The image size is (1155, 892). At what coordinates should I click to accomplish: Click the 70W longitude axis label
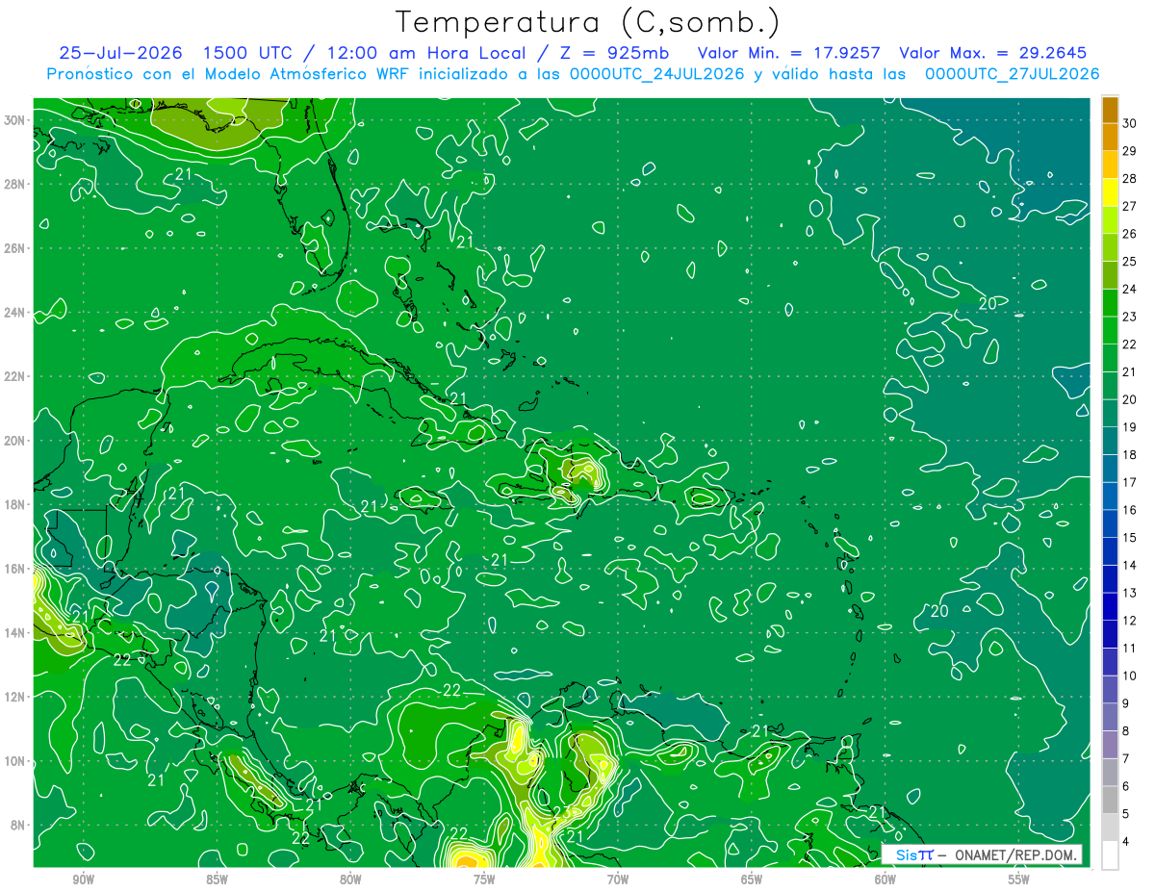(x=618, y=879)
